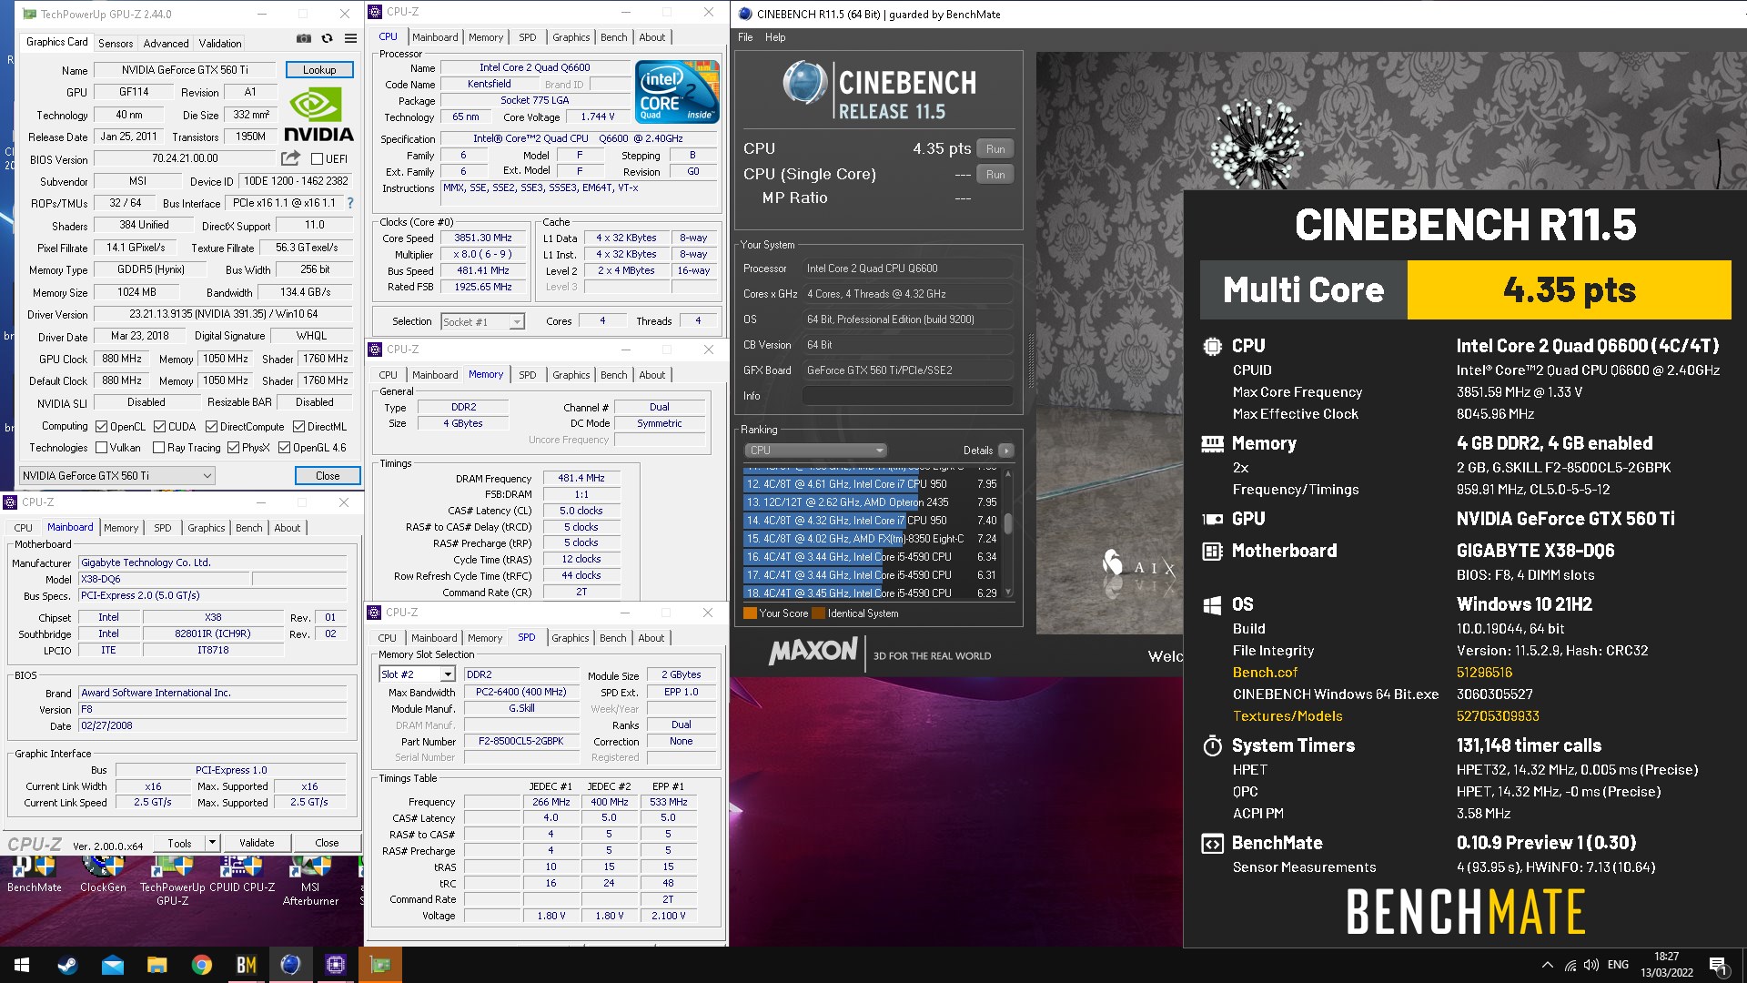This screenshot has width=1747, height=983.
Task: Open the GPU-Z hamburger menu
Action: coord(350,39)
